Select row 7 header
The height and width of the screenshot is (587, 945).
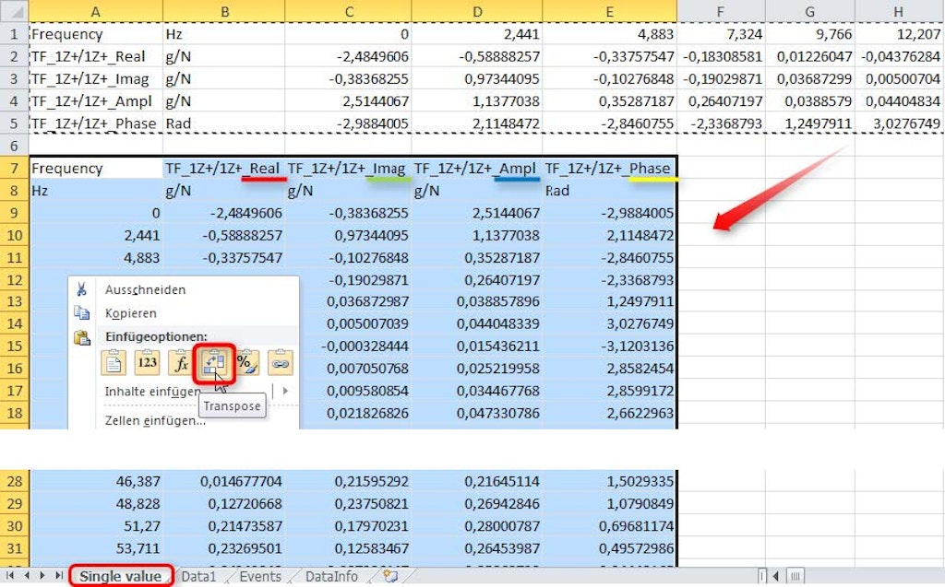[x=14, y=168]
